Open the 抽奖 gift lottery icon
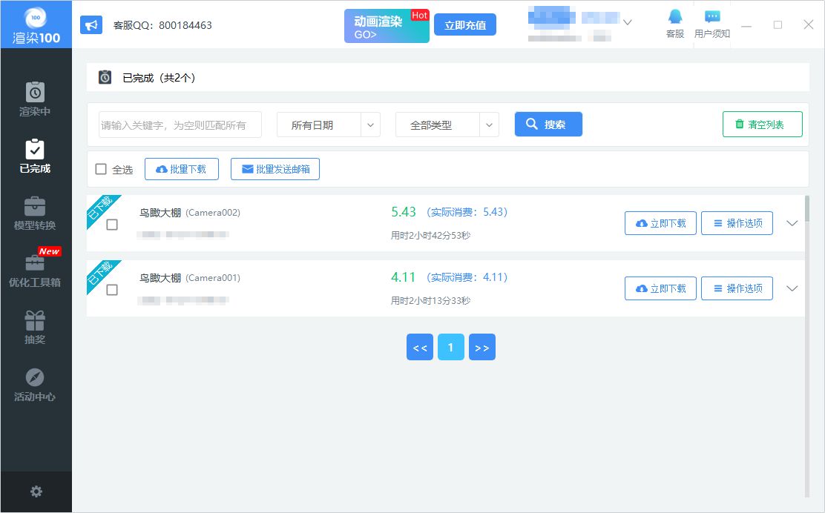The height and width of the screenshot is (513, 825). point(35,320)
